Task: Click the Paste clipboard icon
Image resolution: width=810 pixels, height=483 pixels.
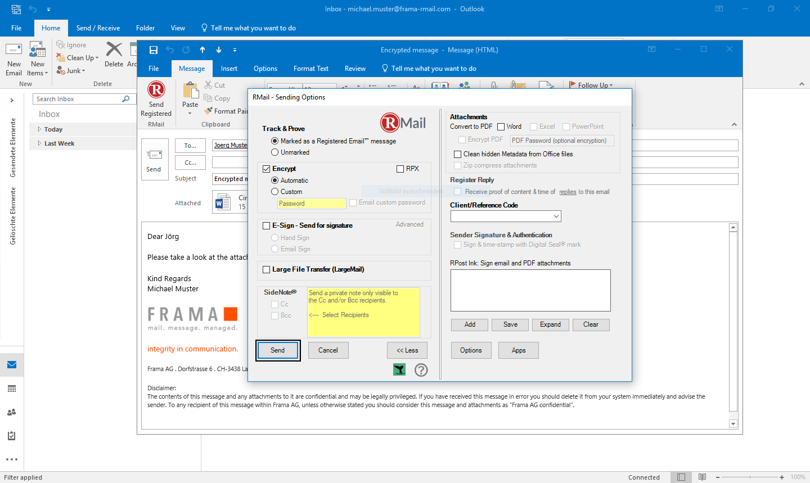Action: pyautogui.click(x=191, y=90)
